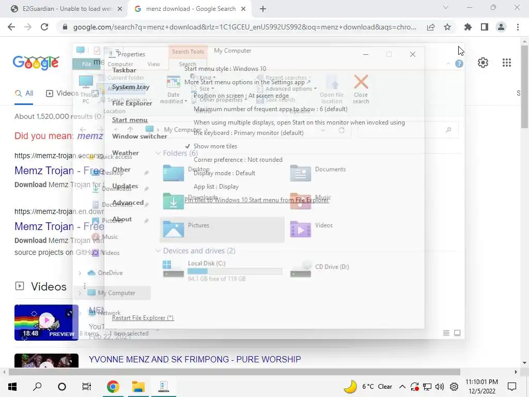The image size is (529, 397).
Task: Open Documents folder icon in File Explorer
Action: (300, 173)
